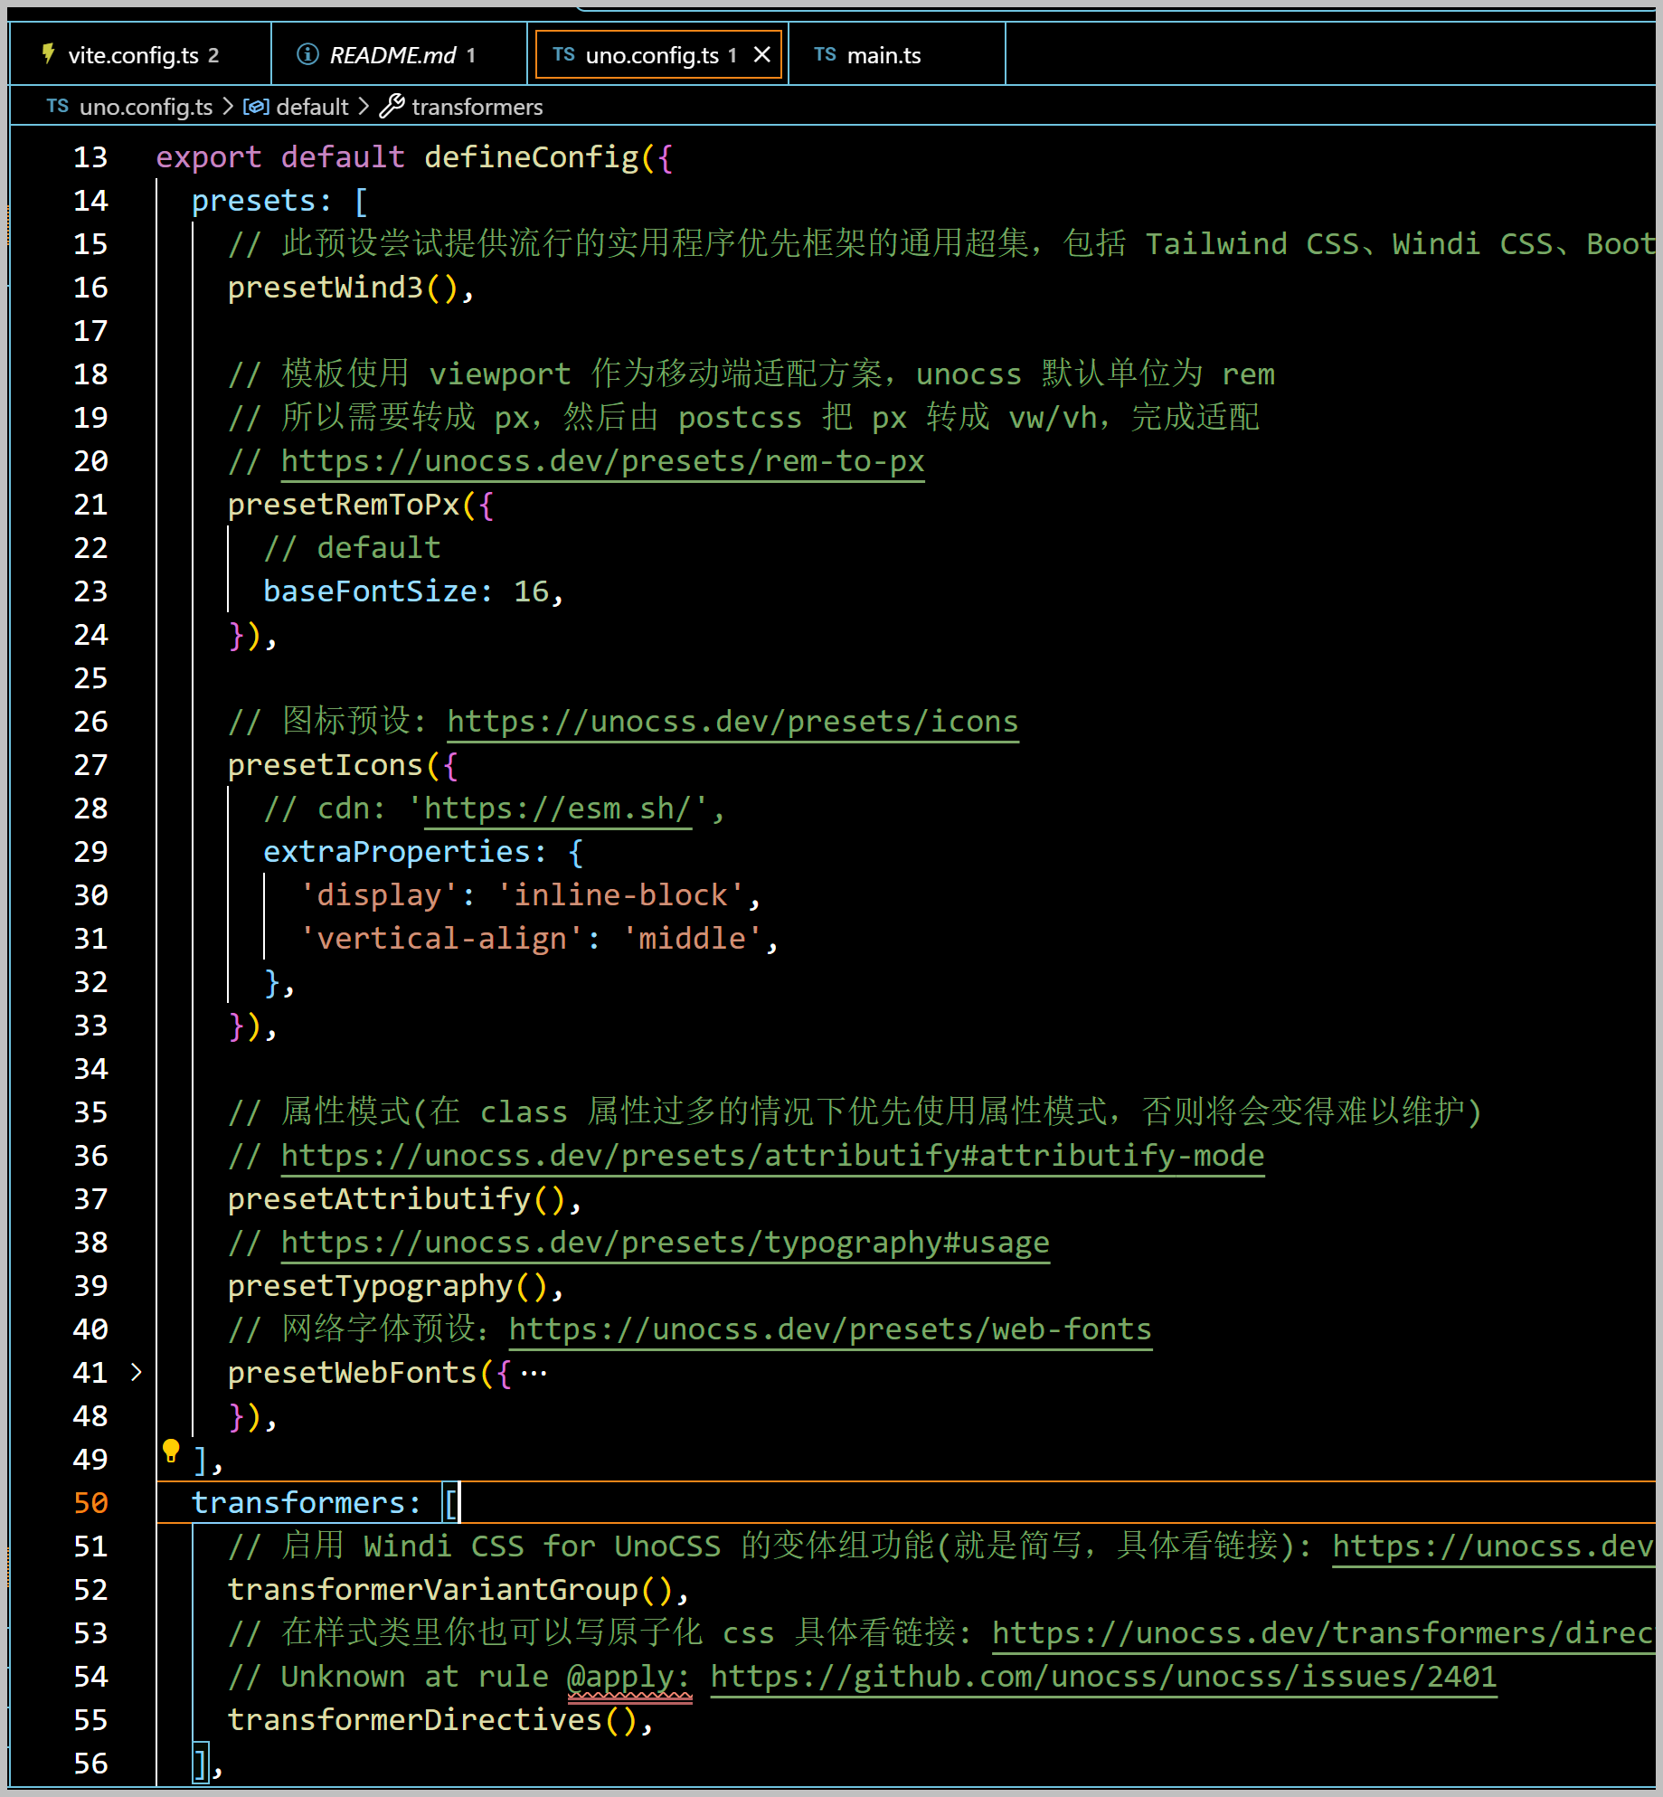Click the default symbol icon in breadcrumb
The image size is (1663, 1797).
point(256,107)
